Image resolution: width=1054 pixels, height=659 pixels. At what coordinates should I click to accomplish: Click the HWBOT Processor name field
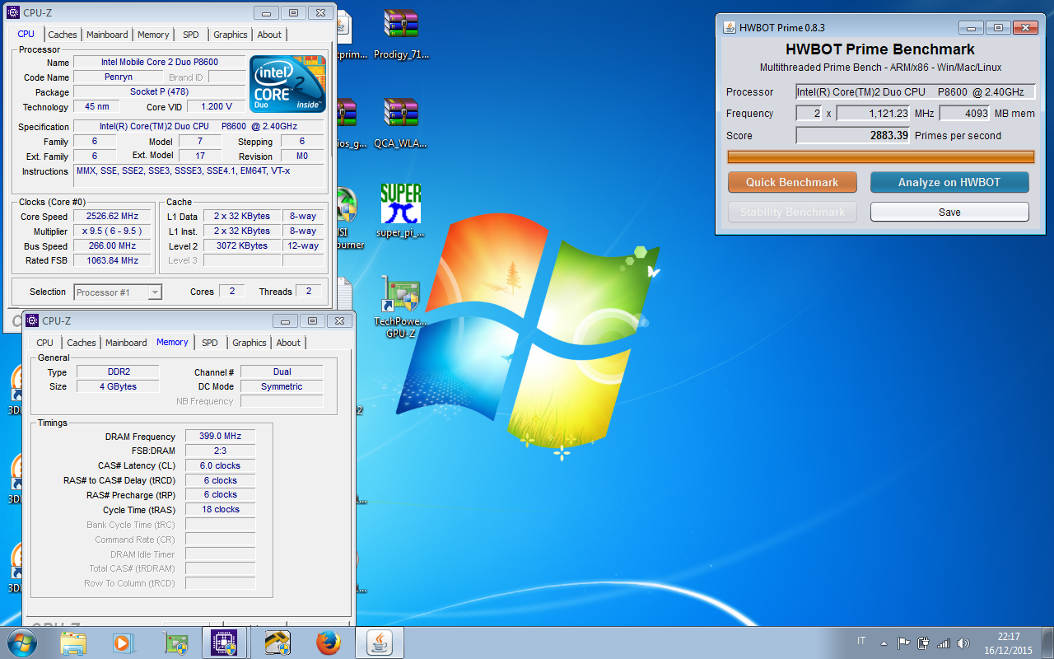click(x=915, y=92)
